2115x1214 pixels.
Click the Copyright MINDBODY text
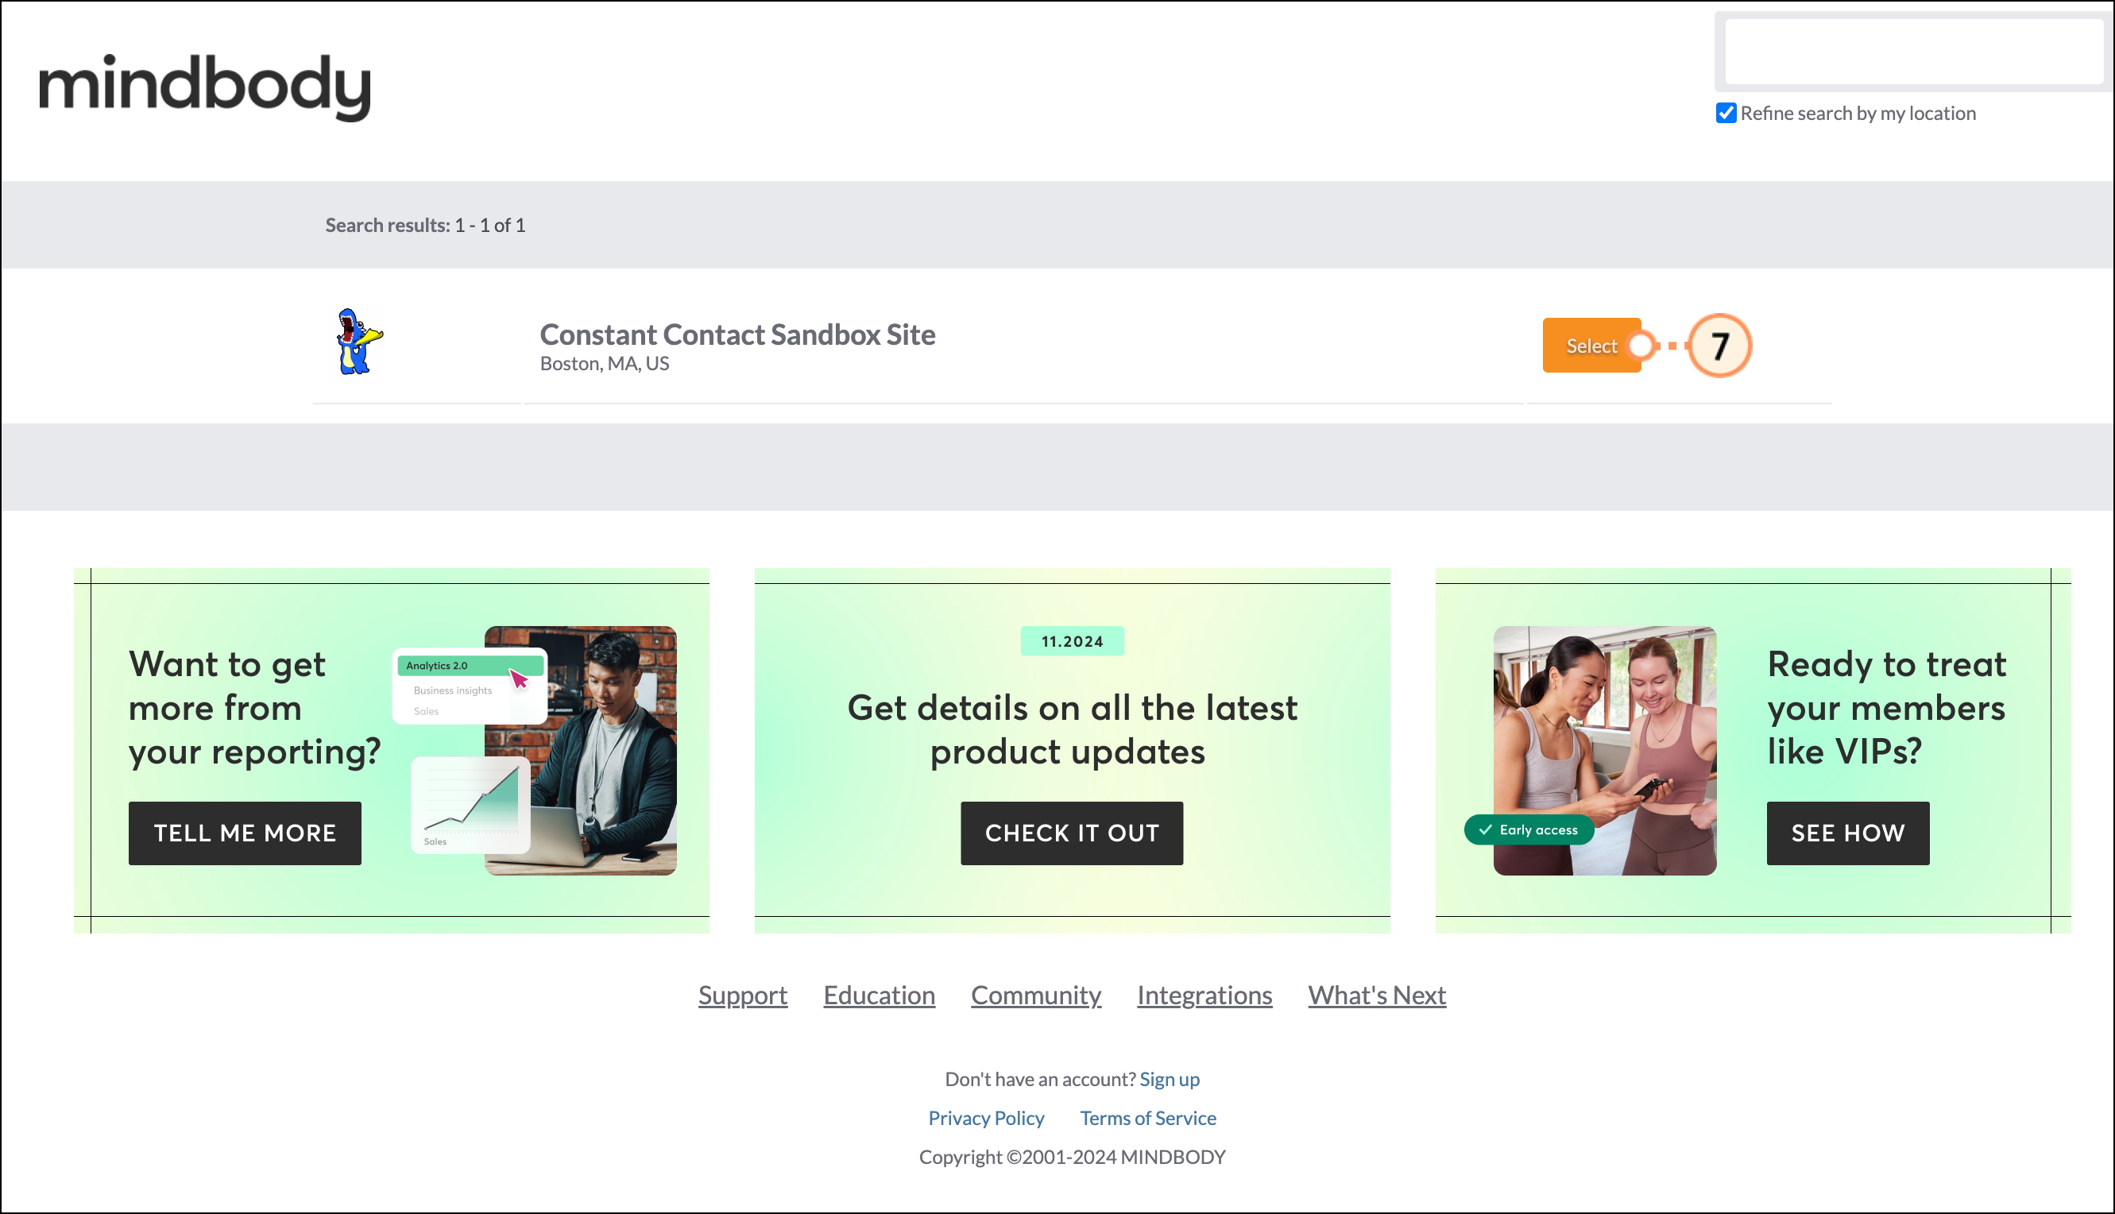point(1071,1157)
